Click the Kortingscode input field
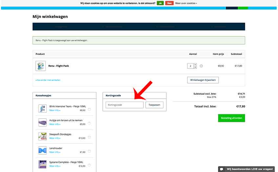 124,105
